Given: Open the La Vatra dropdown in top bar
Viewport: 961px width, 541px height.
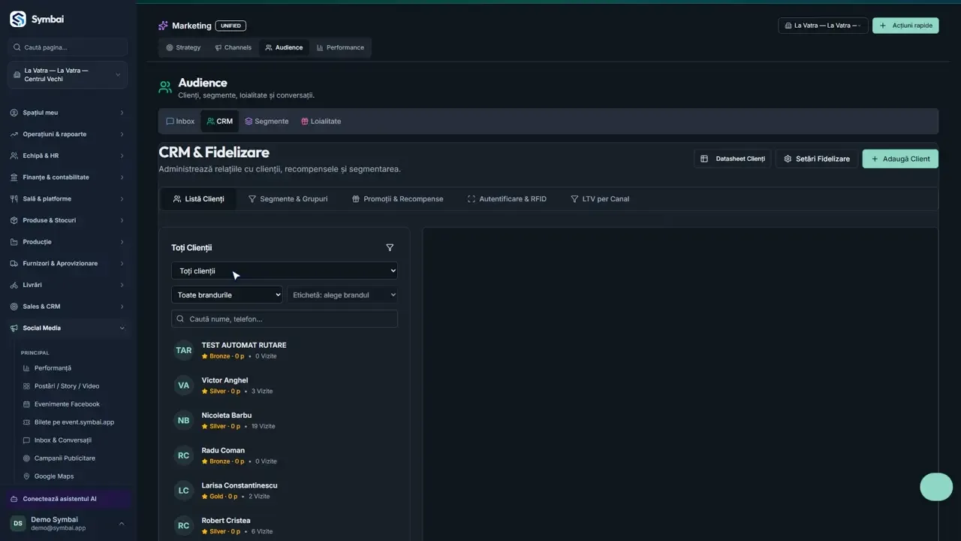Looking at the screenshot, I should point(823,26).
